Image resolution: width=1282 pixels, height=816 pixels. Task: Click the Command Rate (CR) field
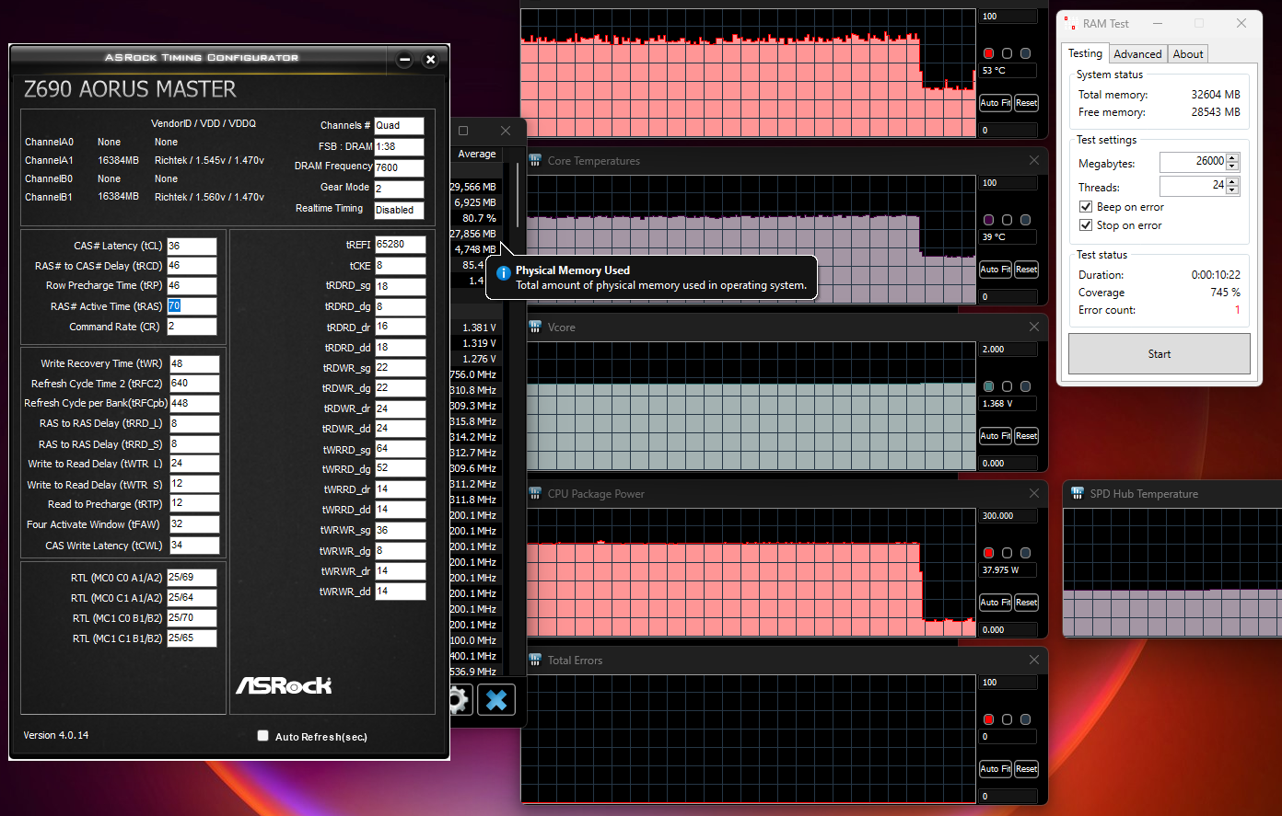[x=192, y=327]
